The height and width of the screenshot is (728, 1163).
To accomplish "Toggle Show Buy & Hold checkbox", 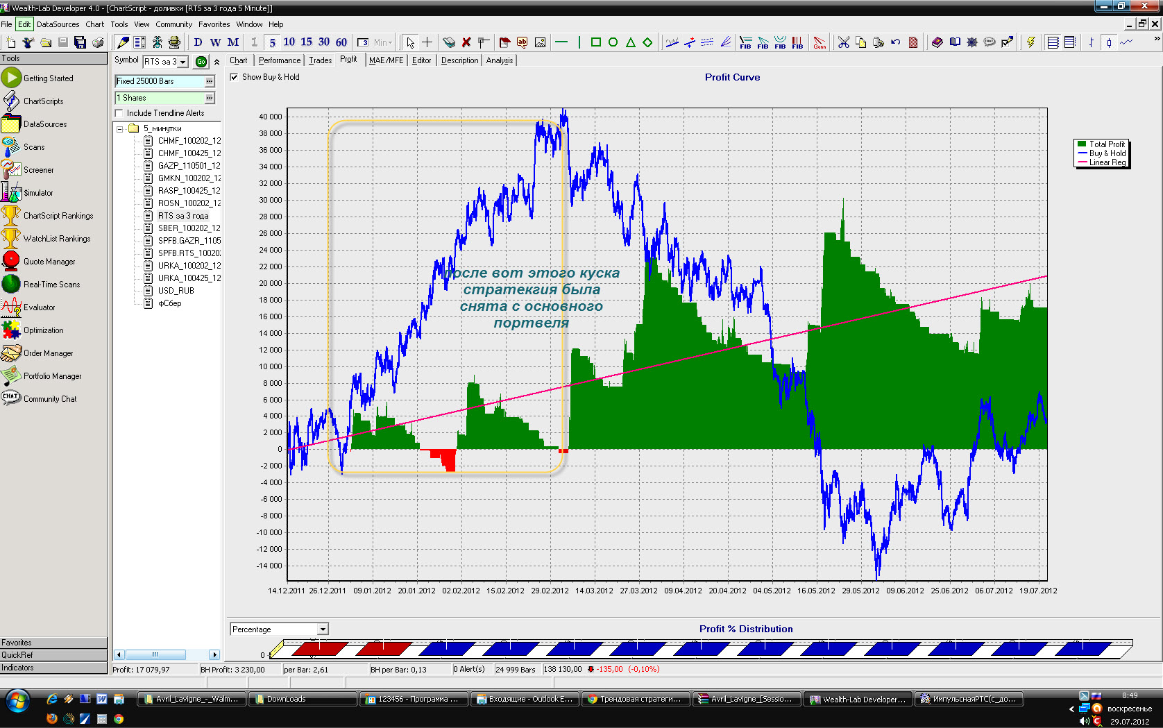I will [x=234, y=77].
